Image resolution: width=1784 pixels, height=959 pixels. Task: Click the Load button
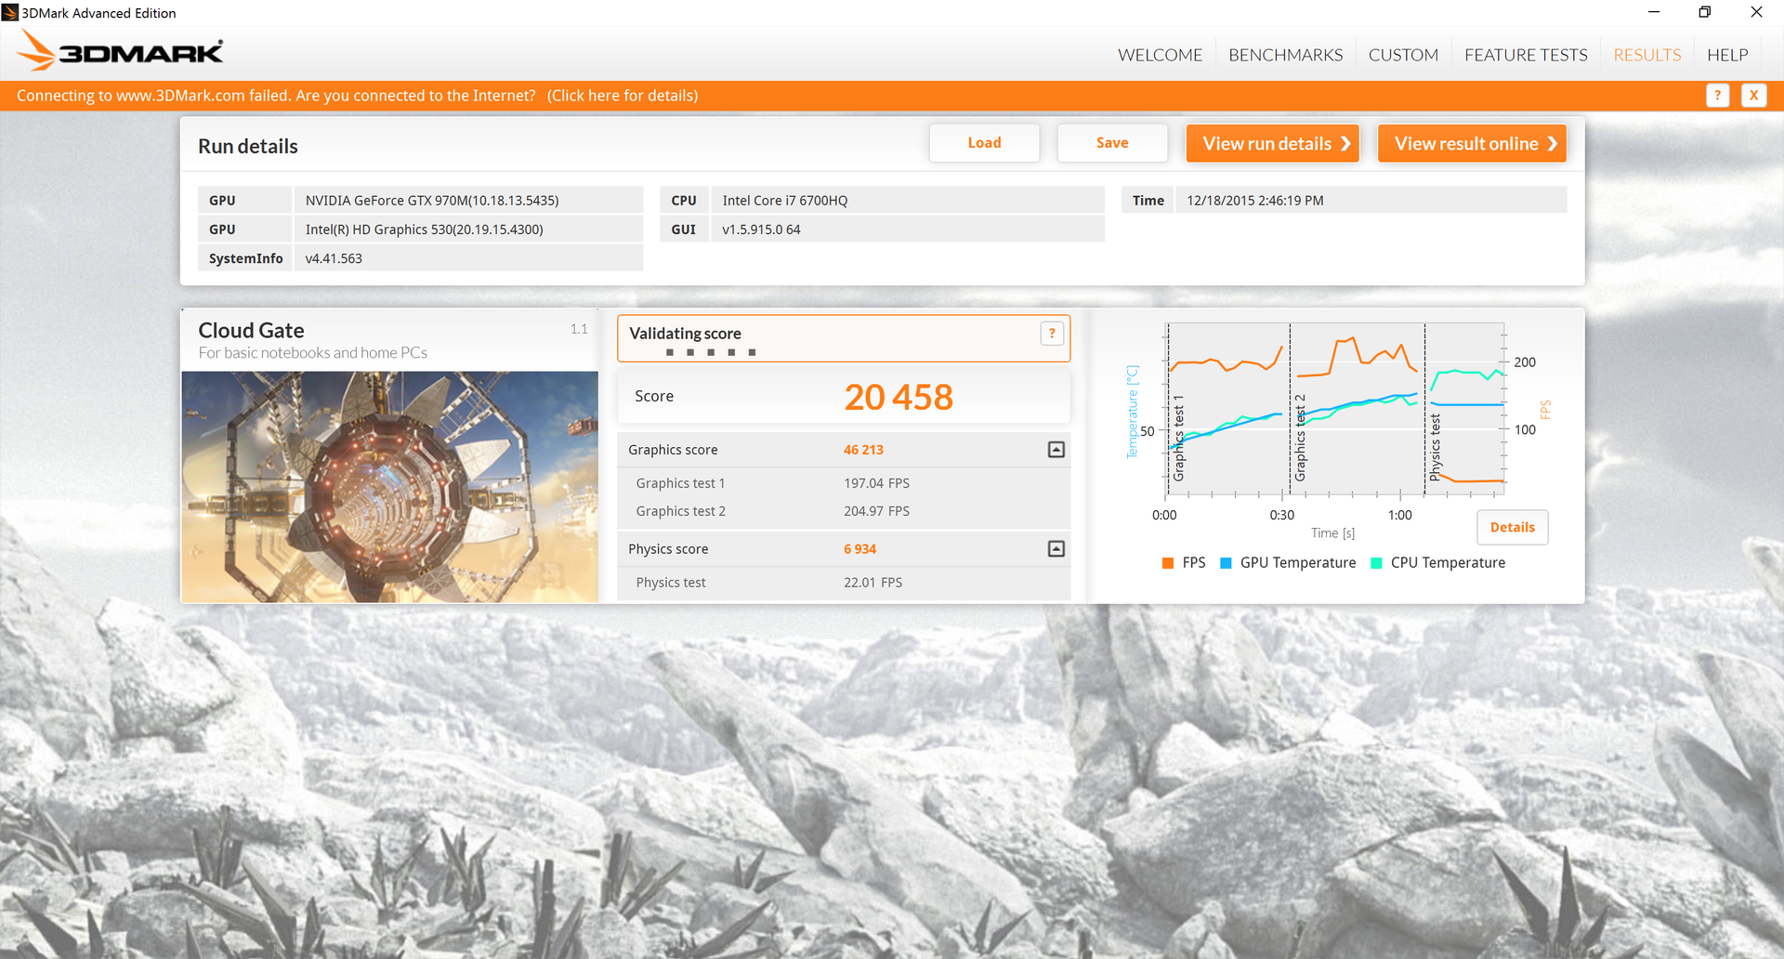pos(984,143)
